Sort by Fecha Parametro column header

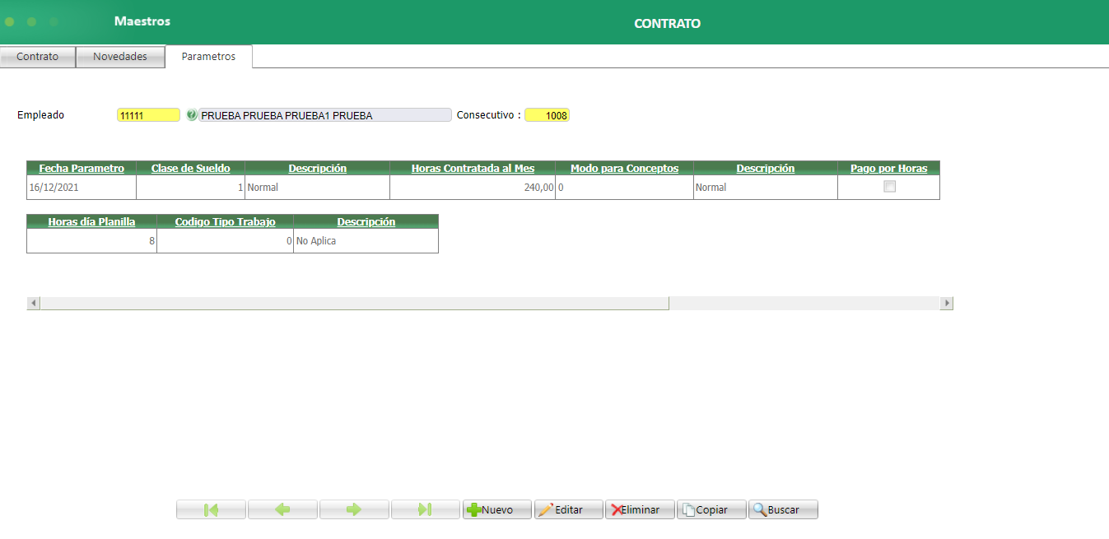pyautogui.click(x=82, y=168)
